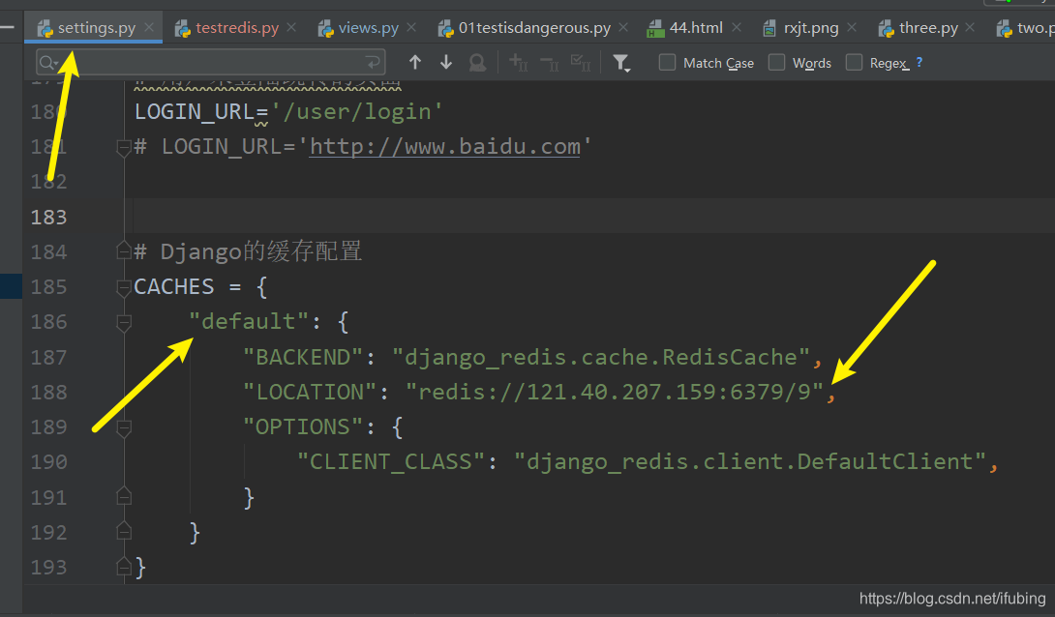
Task: Click the find all usages icon
Action: [x=477, y=63]
